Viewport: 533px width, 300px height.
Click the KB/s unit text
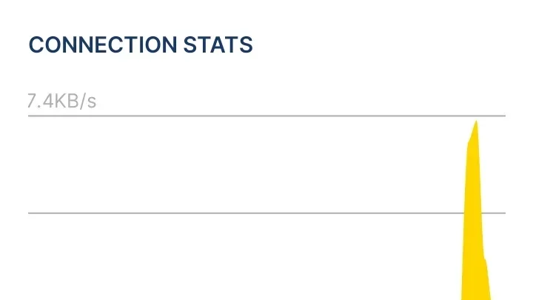tap(76, 101)
